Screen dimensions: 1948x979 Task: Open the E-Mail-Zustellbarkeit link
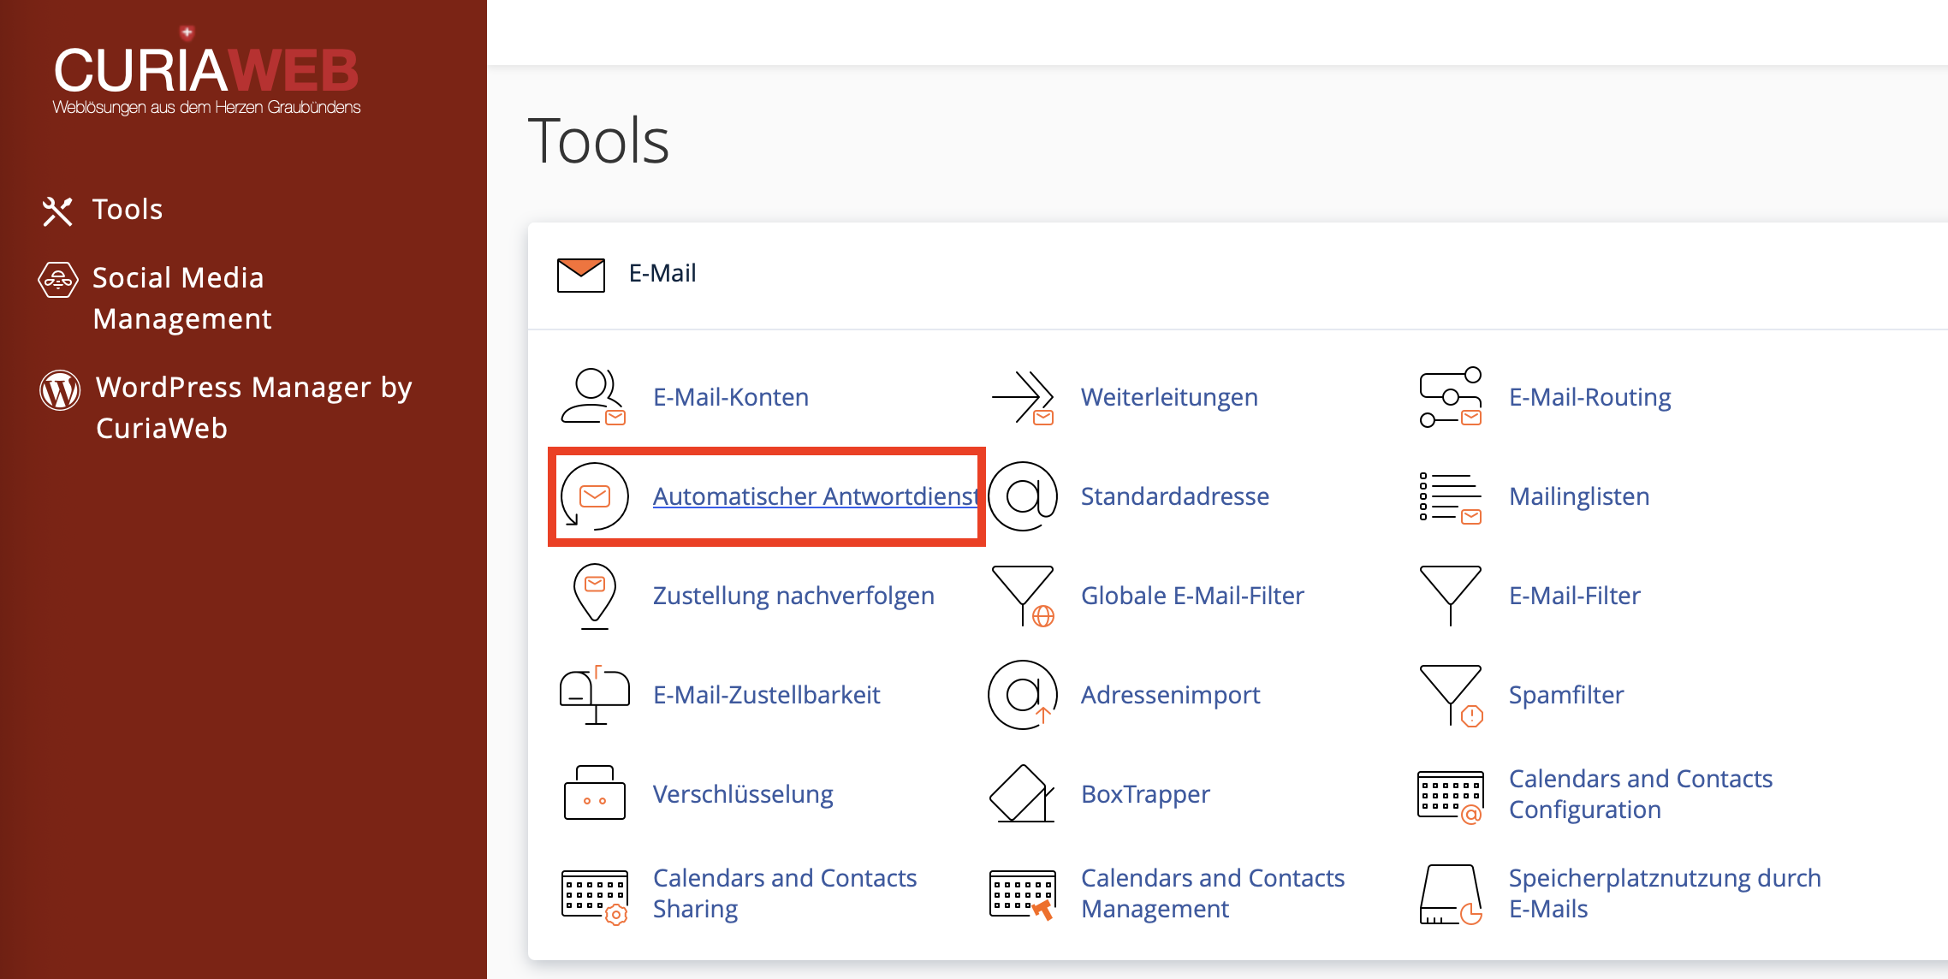(x=766, y=695)
